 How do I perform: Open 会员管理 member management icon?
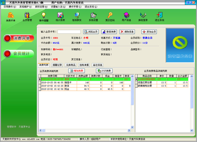(27, 16)
